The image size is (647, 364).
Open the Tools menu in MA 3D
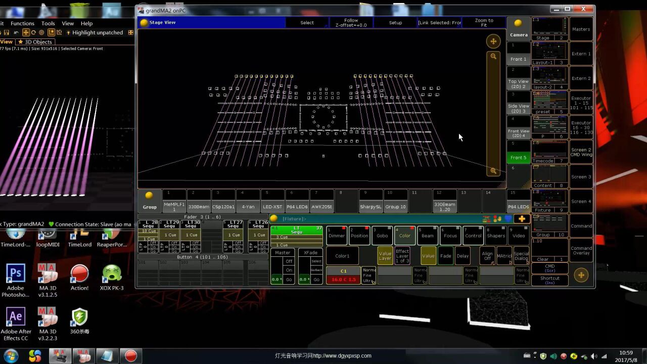tap(48, 23)
